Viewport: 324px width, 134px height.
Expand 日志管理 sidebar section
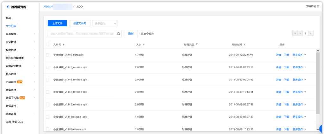click(x=34, y=74)
